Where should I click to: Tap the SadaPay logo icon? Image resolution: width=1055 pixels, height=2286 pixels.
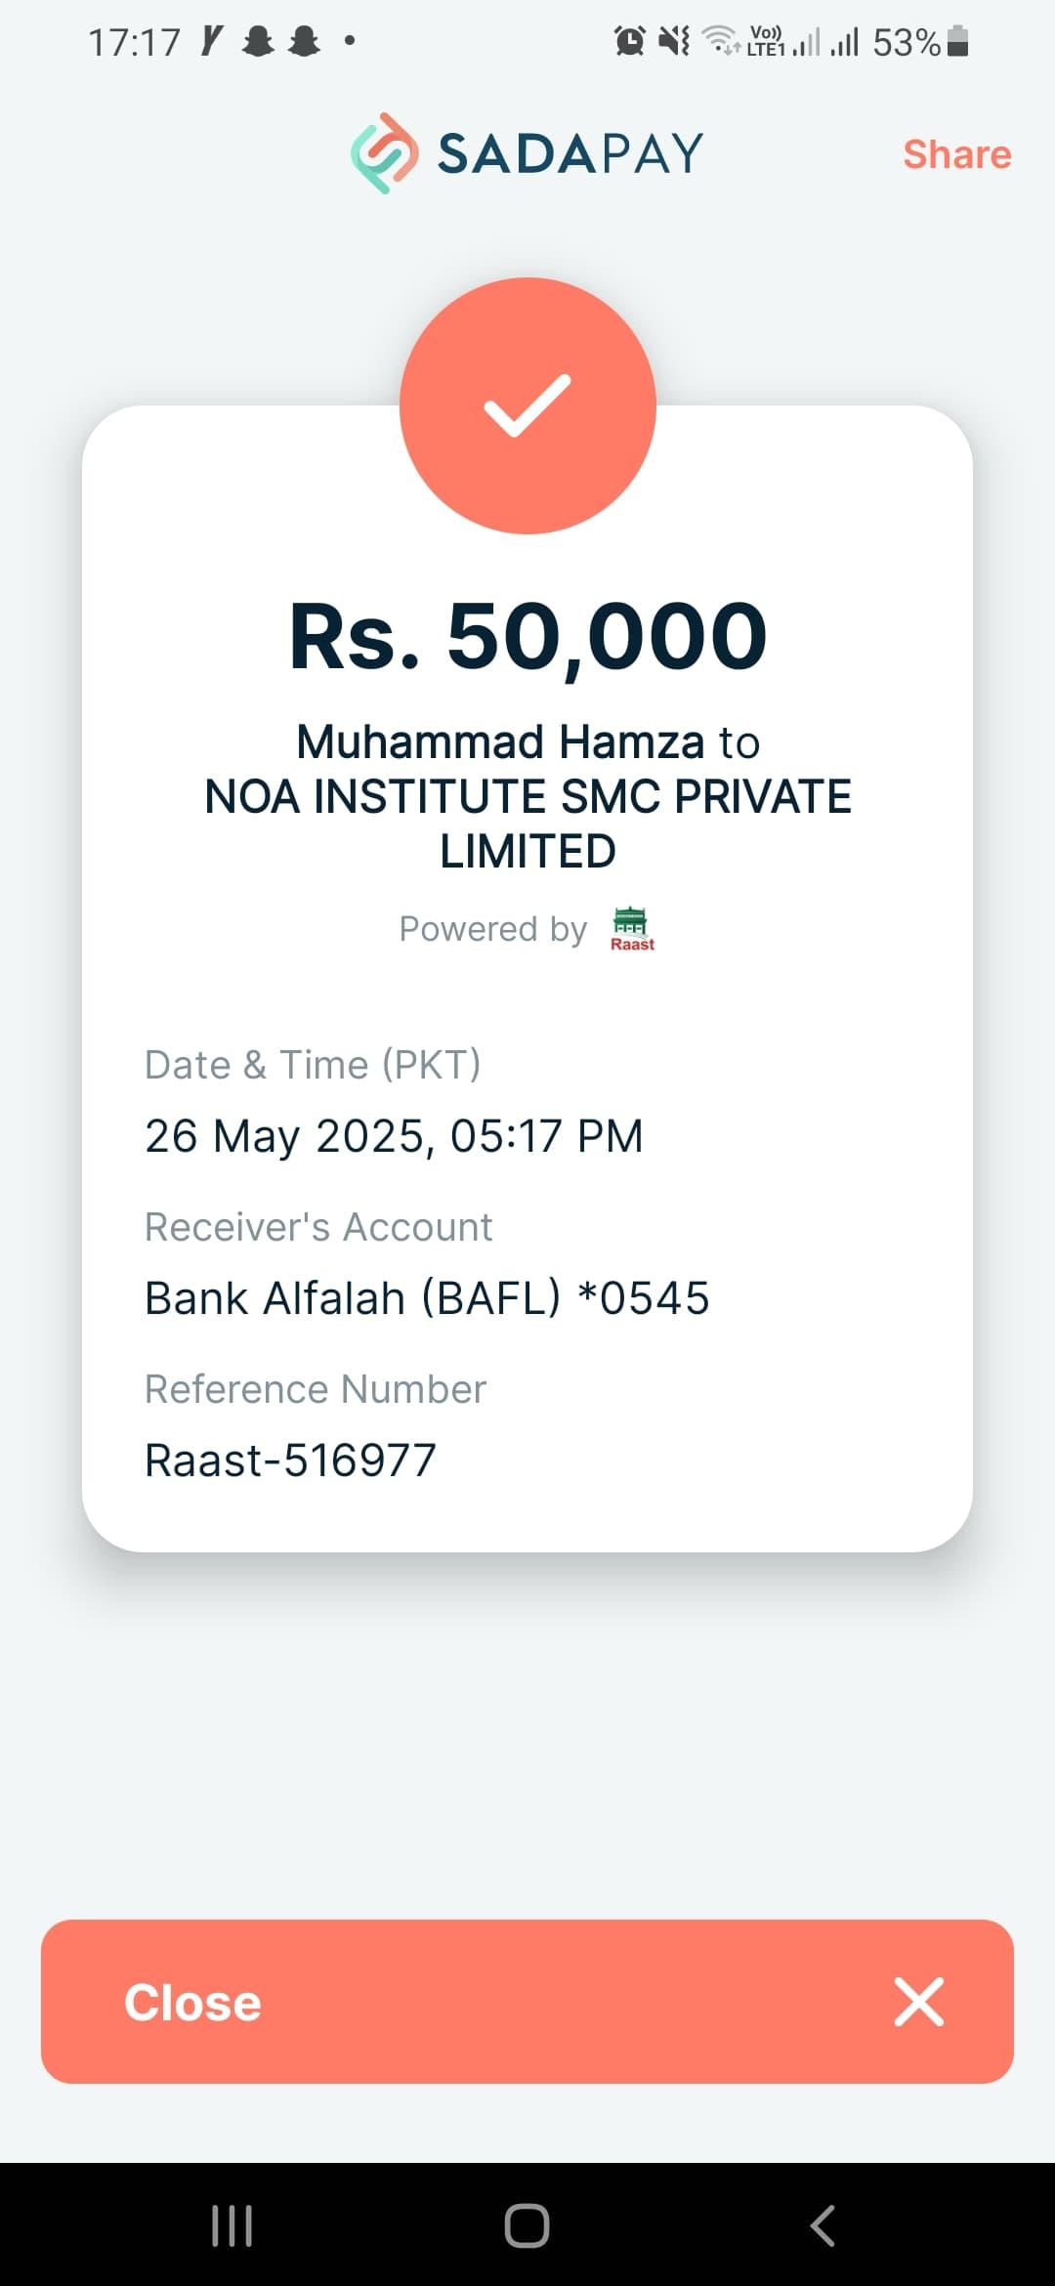[385, 153]
